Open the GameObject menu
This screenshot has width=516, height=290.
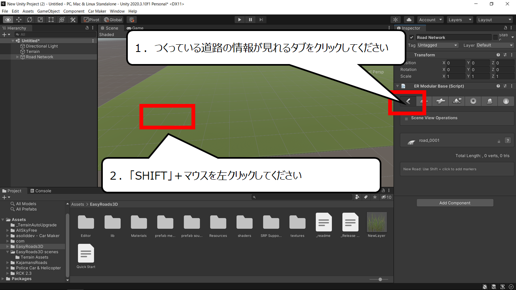[48, 11]
